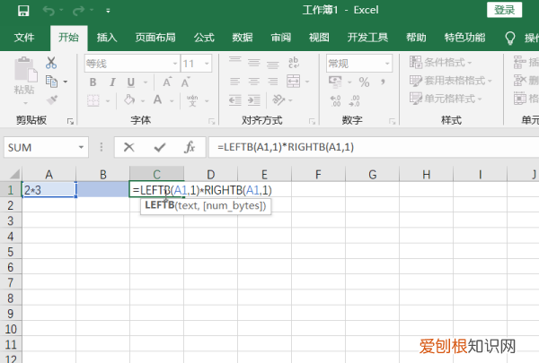Click the Align Right icon
The width and height of the screenshot is (539, 363).
(273, 82)
